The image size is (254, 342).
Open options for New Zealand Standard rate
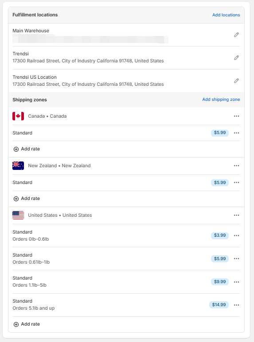click(x=236, y=182)
